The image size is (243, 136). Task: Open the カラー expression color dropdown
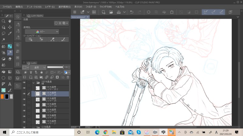42,31
